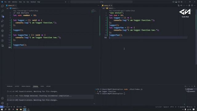The width and height of the screenshot is (197, 111).
Task: Click the 'You, 1 second ago' blame annotation
Action: coord(26,11)
